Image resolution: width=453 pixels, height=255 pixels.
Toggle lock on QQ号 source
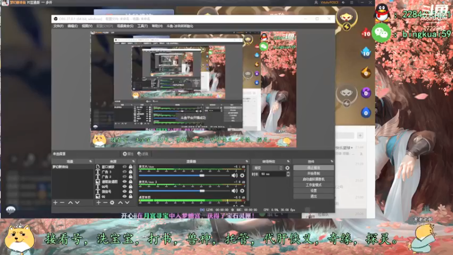131,186
